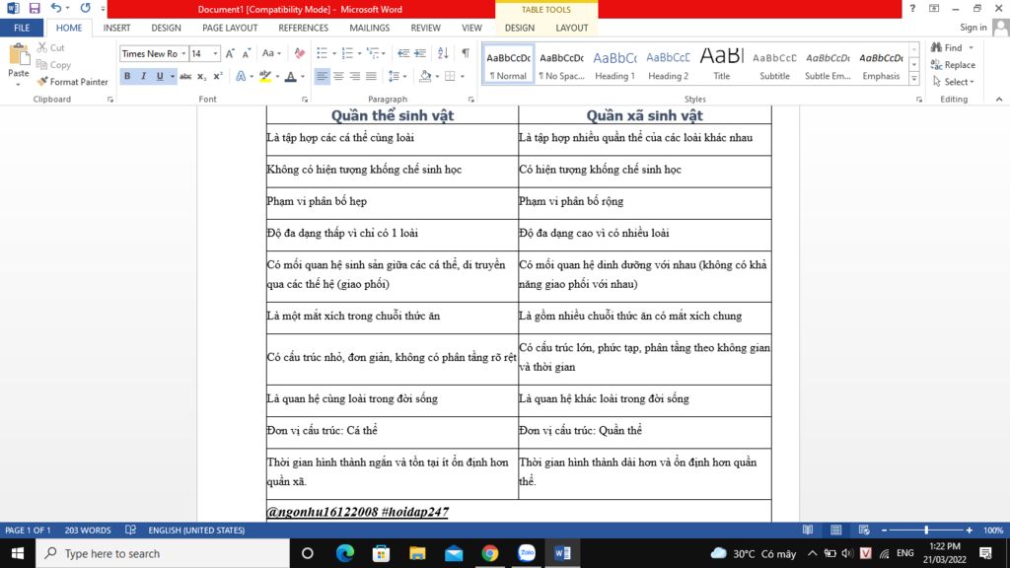The image size is (1010, 568).
Task: Click the Replace button
Action: coord(954,64)
